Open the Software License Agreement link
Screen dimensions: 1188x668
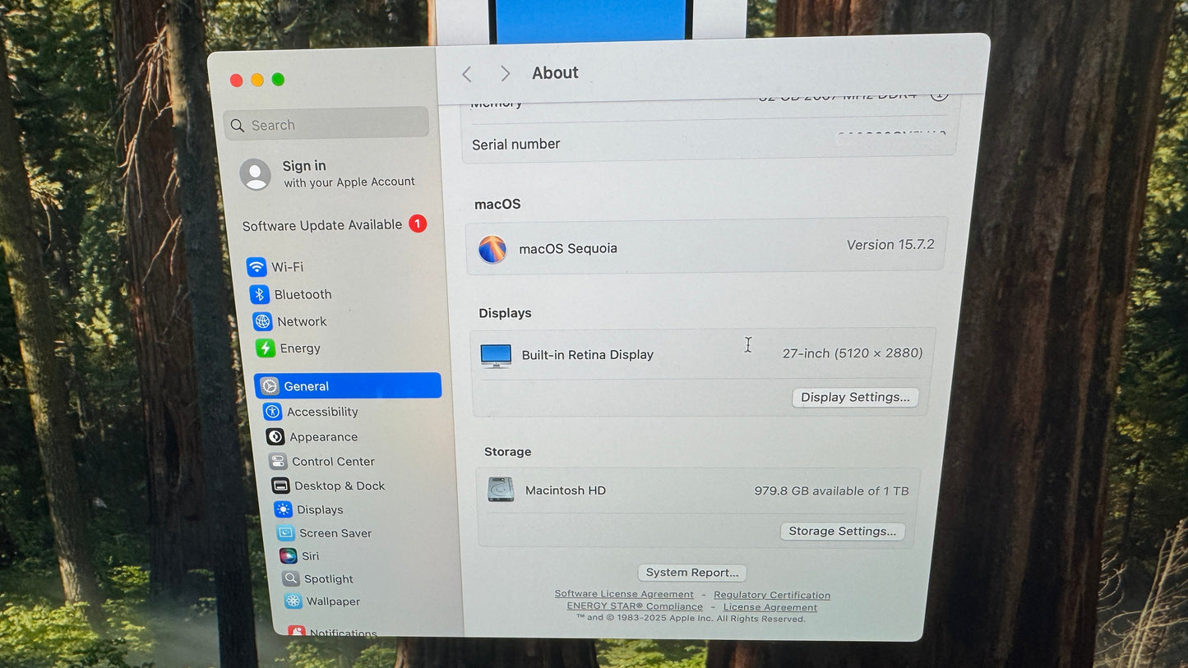[x=623, y=593]
